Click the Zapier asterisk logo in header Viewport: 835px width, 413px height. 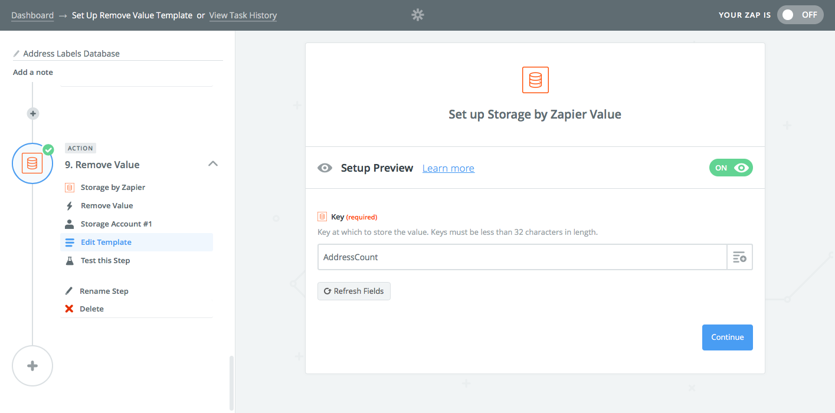[418, 15]
